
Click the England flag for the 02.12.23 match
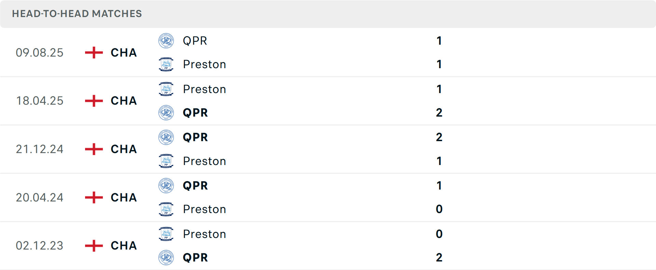pyautogui.click(x=93, y=246)
